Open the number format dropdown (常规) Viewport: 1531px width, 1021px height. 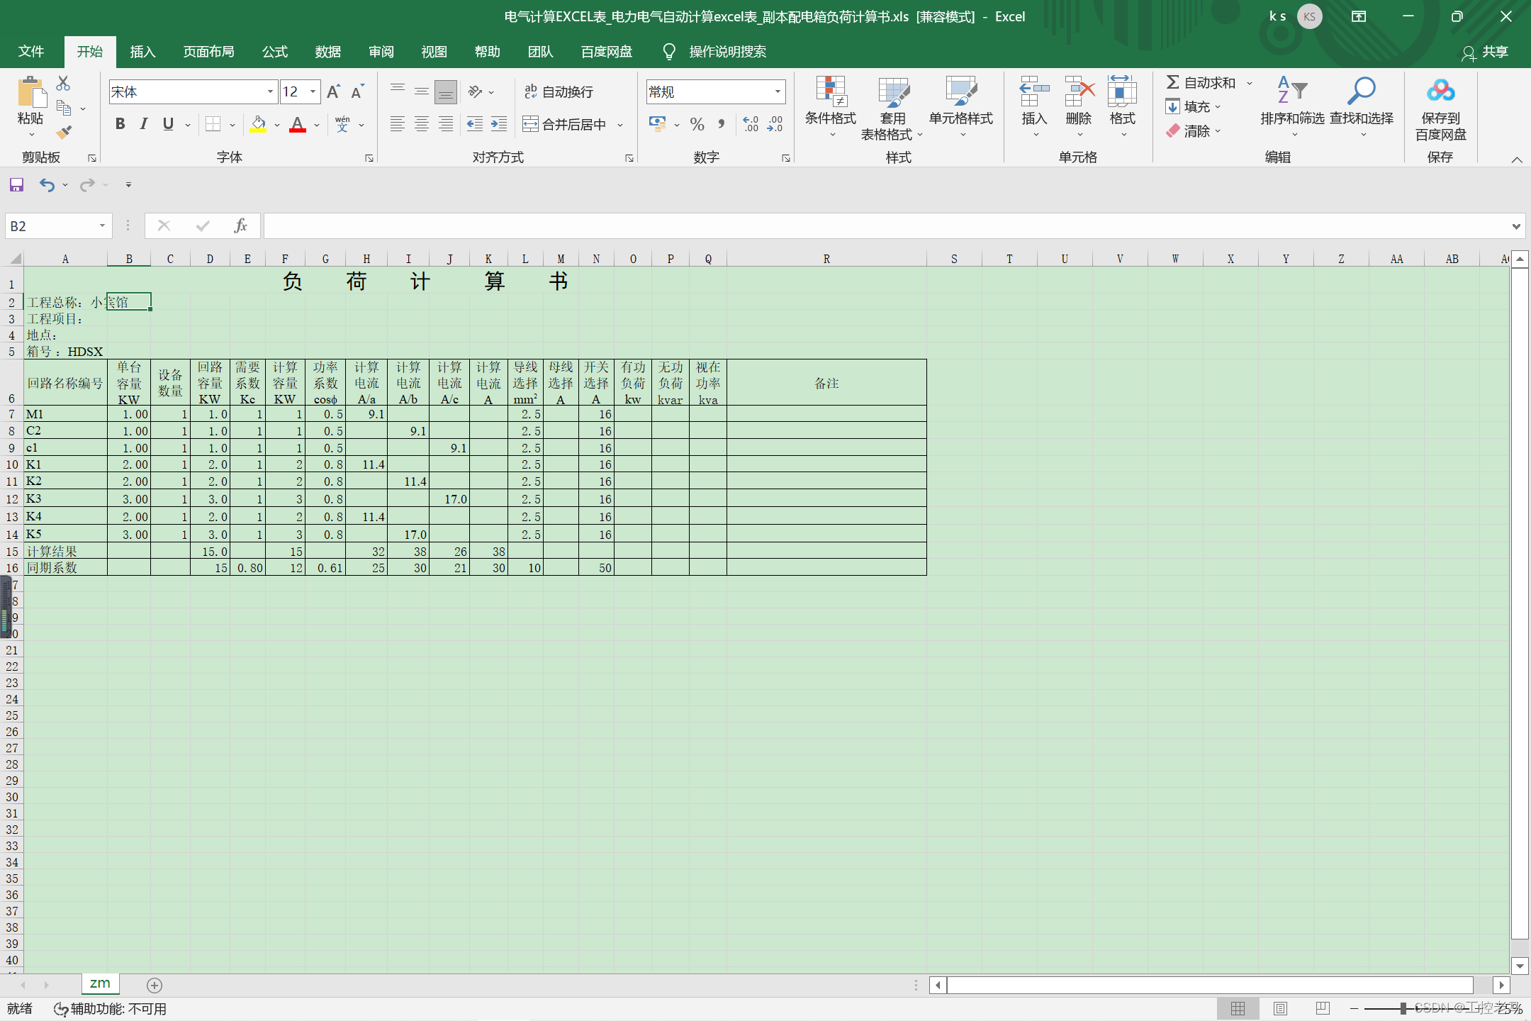(778, 91)
